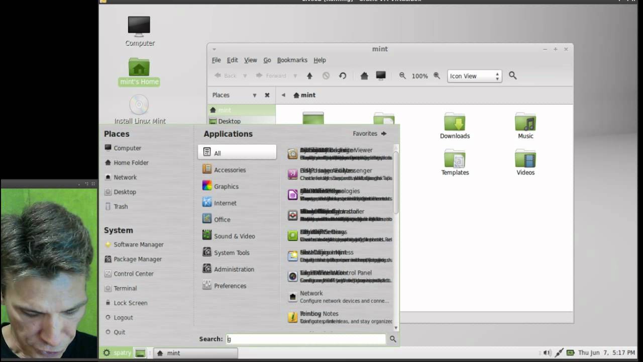Click the Stop loading icon in toolbar
643x362 pixels.
pyautogui.click(x=326, y=76)
